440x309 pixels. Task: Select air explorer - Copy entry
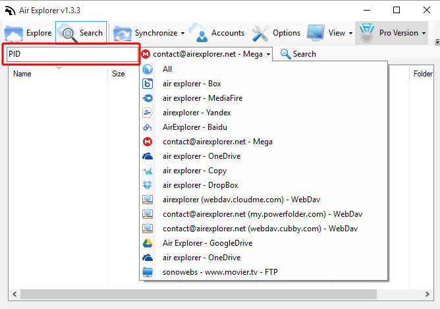[263, 171]
